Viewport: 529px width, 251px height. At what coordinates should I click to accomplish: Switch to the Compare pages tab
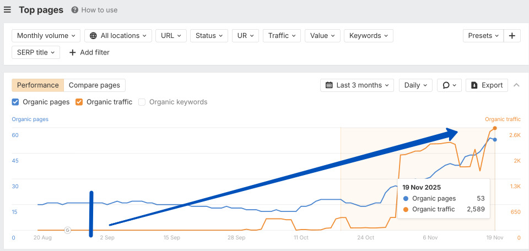[x=94, y=85]
